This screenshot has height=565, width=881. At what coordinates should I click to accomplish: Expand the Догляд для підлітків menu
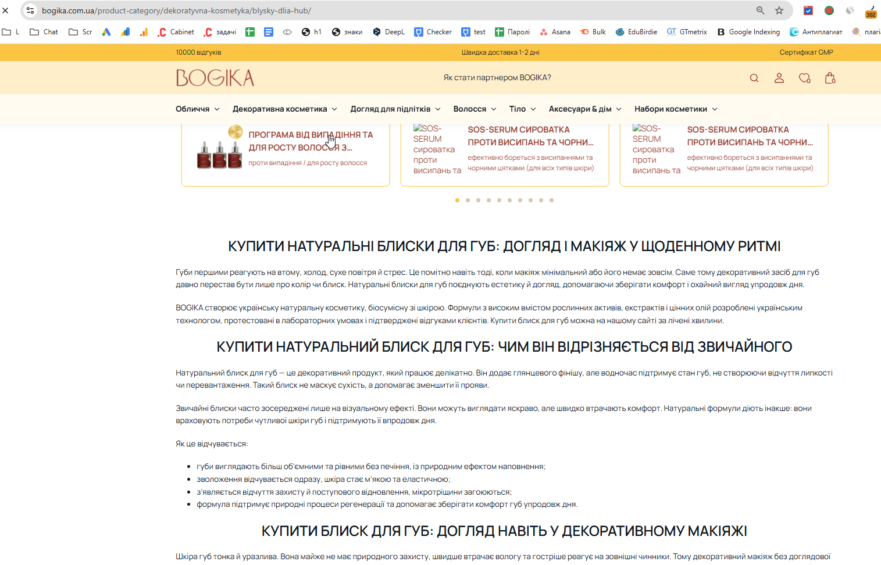point(395,109)
